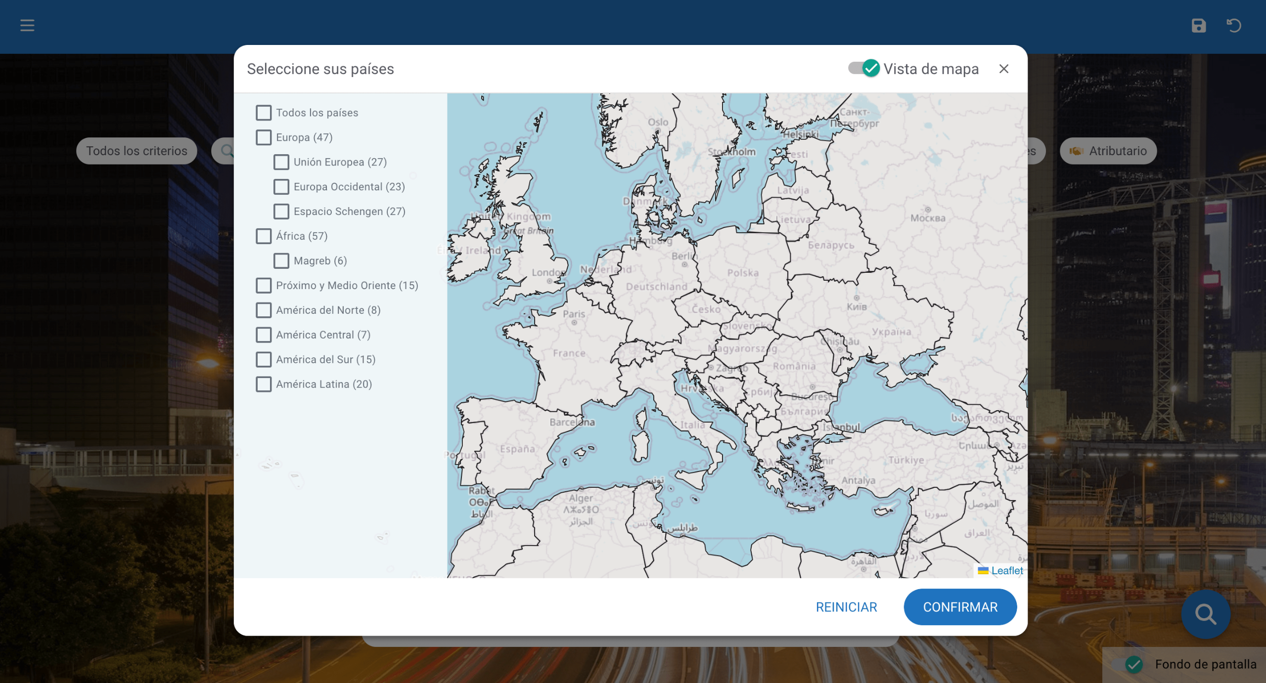Click the REINICIAR button
Image resolution: width=1266 pixels, height=683 pixels.
[846, 607]
